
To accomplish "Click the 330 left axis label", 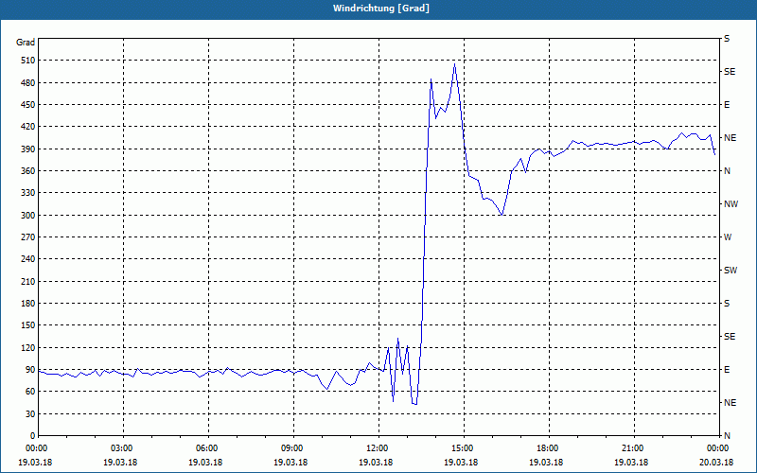I will (x=28, y=193).
